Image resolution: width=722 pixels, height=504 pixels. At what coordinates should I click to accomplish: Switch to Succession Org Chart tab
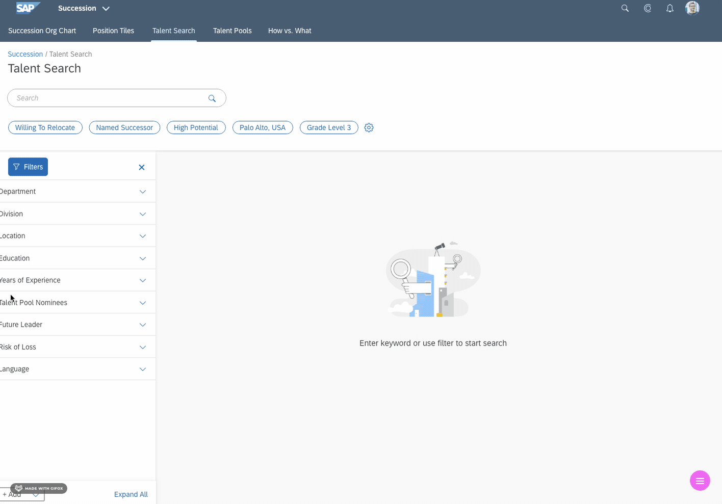point(42,31)
